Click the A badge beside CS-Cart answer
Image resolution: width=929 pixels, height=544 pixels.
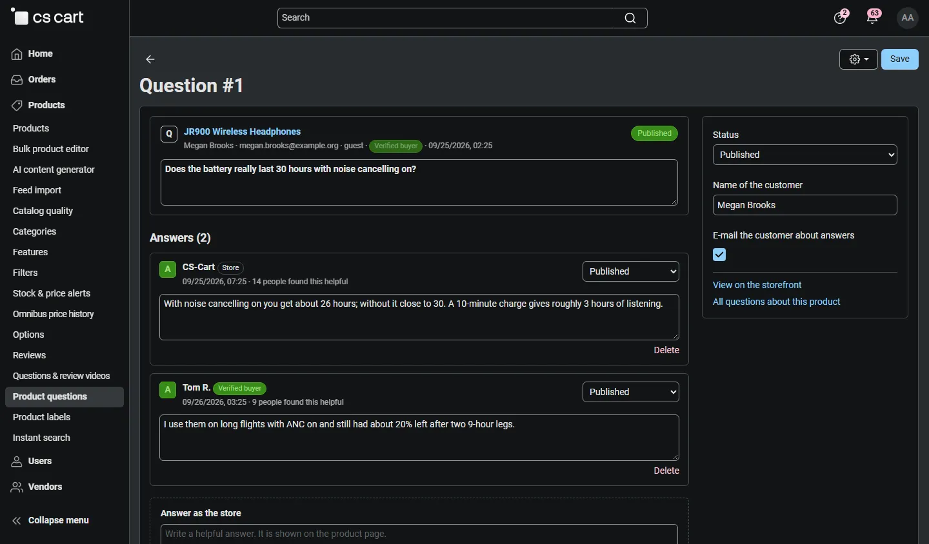[168, 269]
